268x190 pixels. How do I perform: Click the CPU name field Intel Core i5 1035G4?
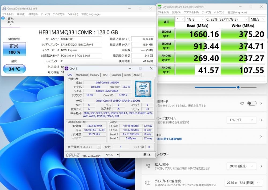pos(107,82)
